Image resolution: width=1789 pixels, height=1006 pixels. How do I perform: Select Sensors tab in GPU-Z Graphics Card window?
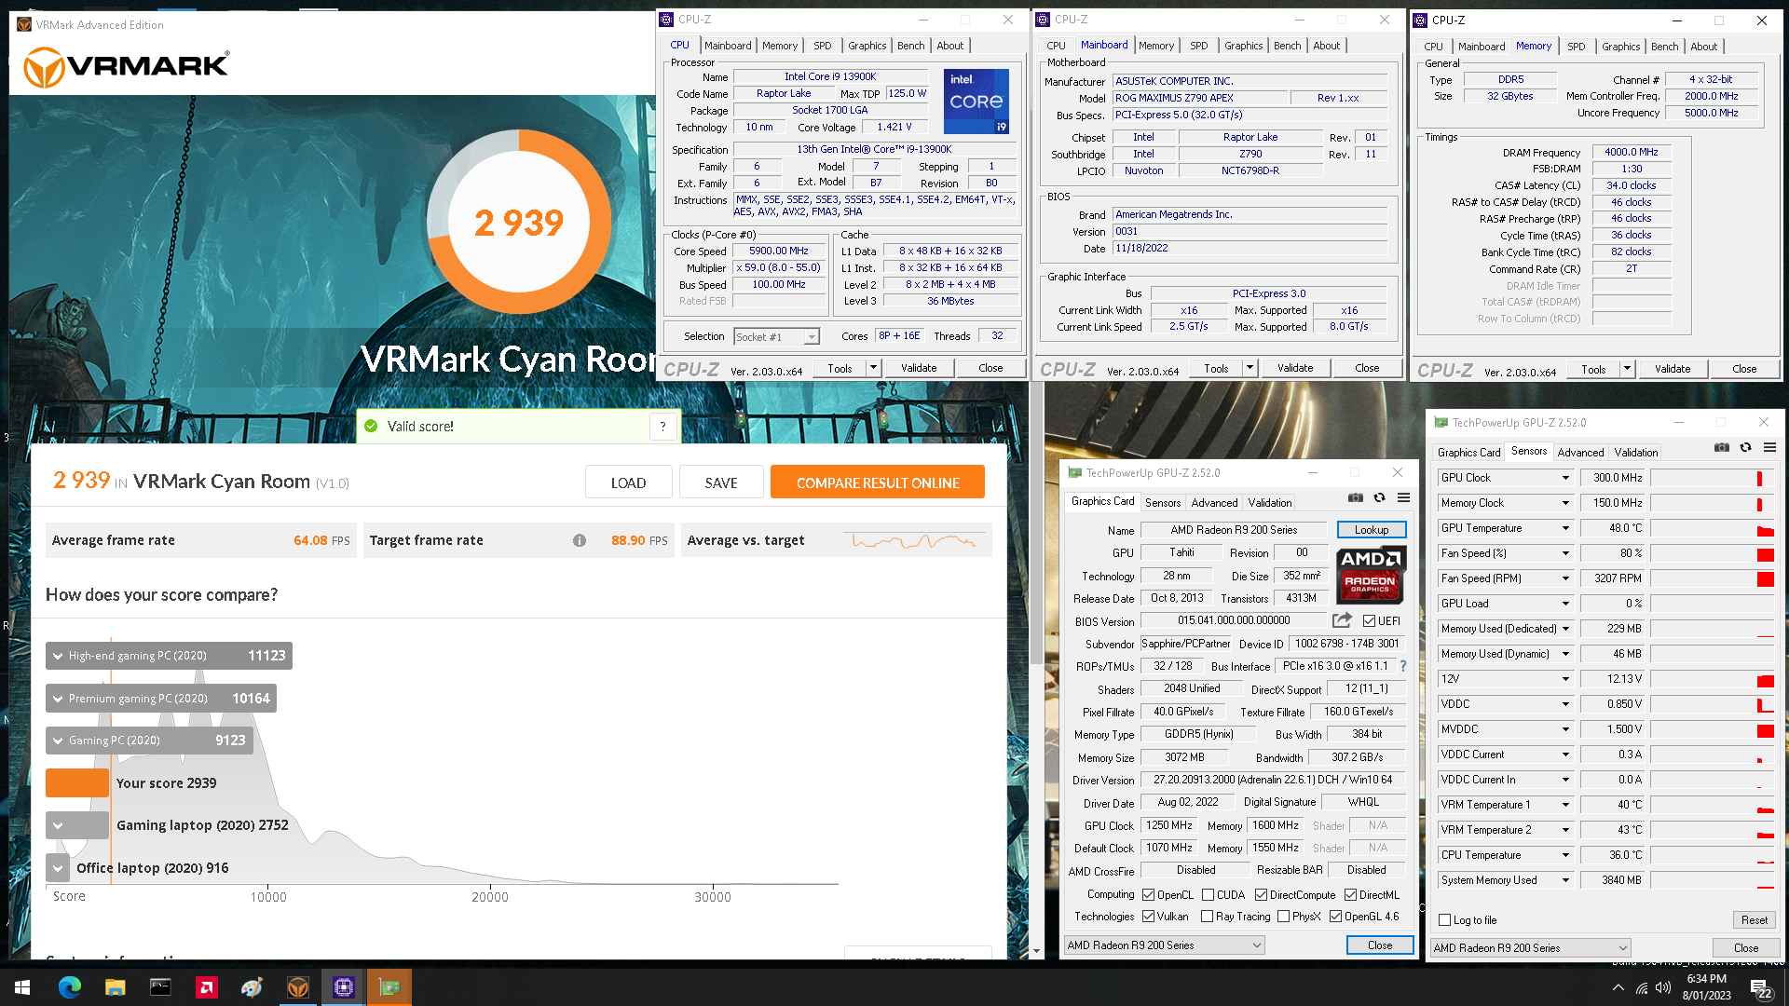1162,502
